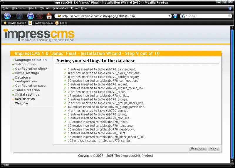Expand the URL bar history dropdown
Image resolution: width=235 pixels, height=168 pixels.
pos(169,16)
